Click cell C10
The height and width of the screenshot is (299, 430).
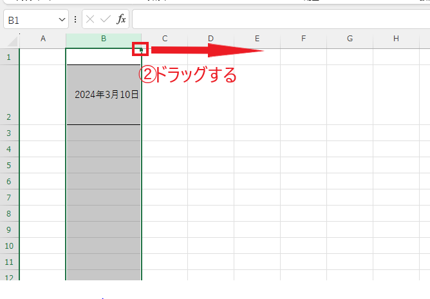click(x=165, y=246)
